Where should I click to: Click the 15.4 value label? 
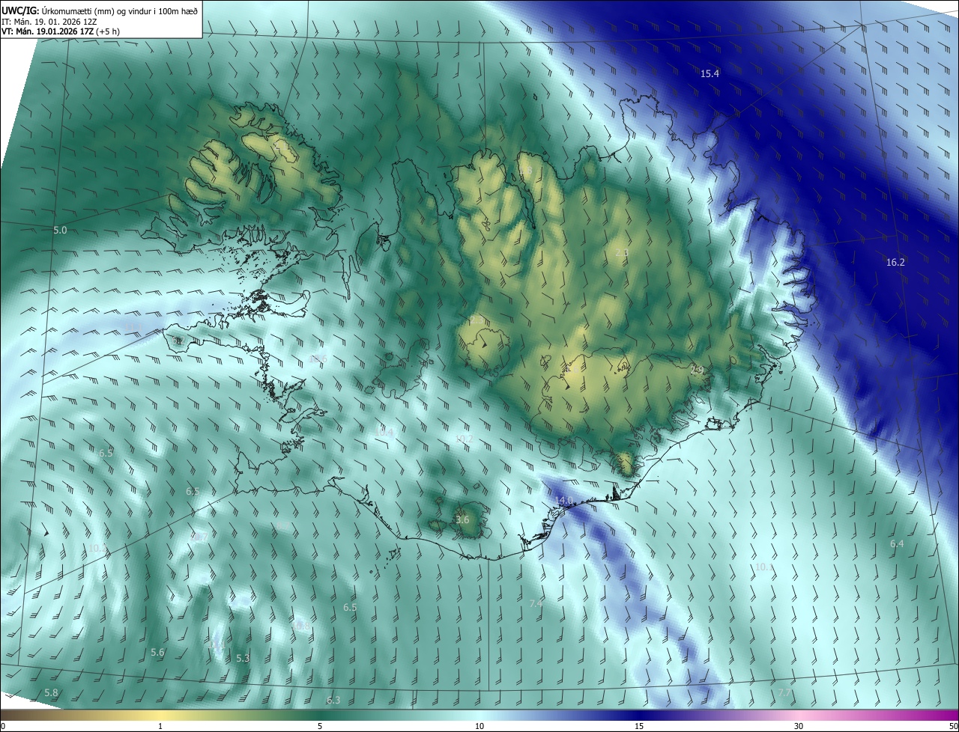click(710, 73)
